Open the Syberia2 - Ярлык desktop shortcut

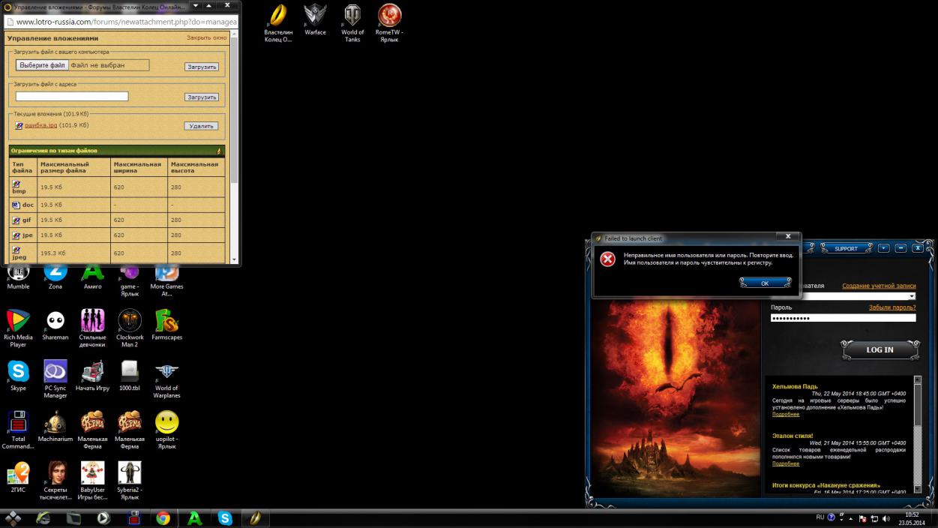click(130, 481)
